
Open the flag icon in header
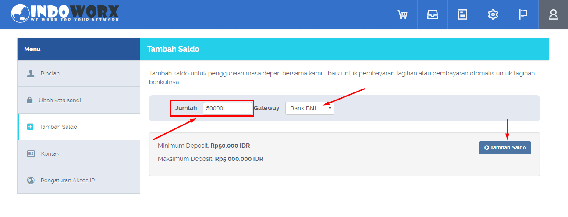[523, 14]
